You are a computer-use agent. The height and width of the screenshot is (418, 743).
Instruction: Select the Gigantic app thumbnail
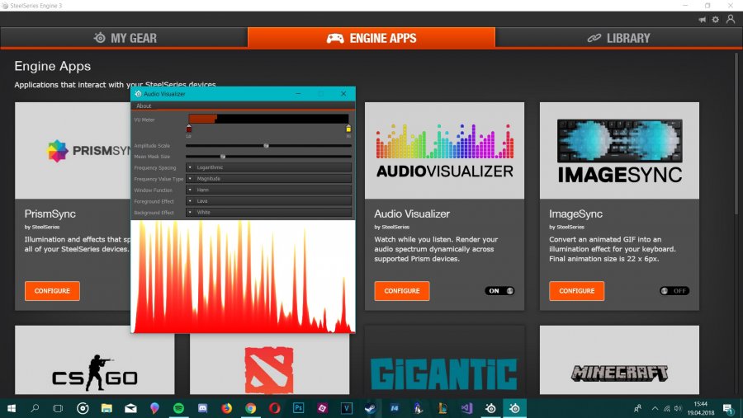point(444,359)
